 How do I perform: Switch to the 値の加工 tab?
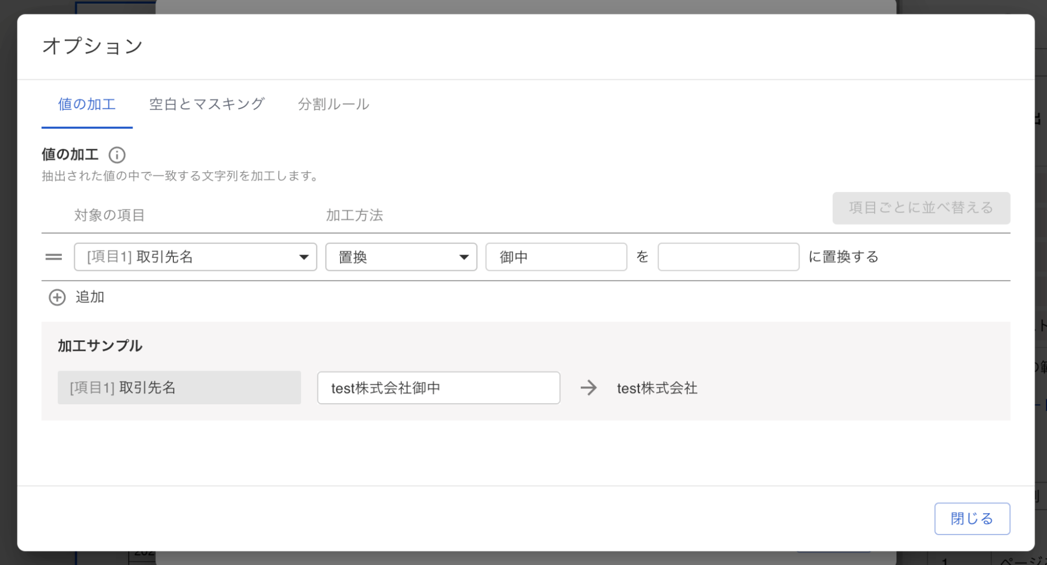[x=87, y=104]
